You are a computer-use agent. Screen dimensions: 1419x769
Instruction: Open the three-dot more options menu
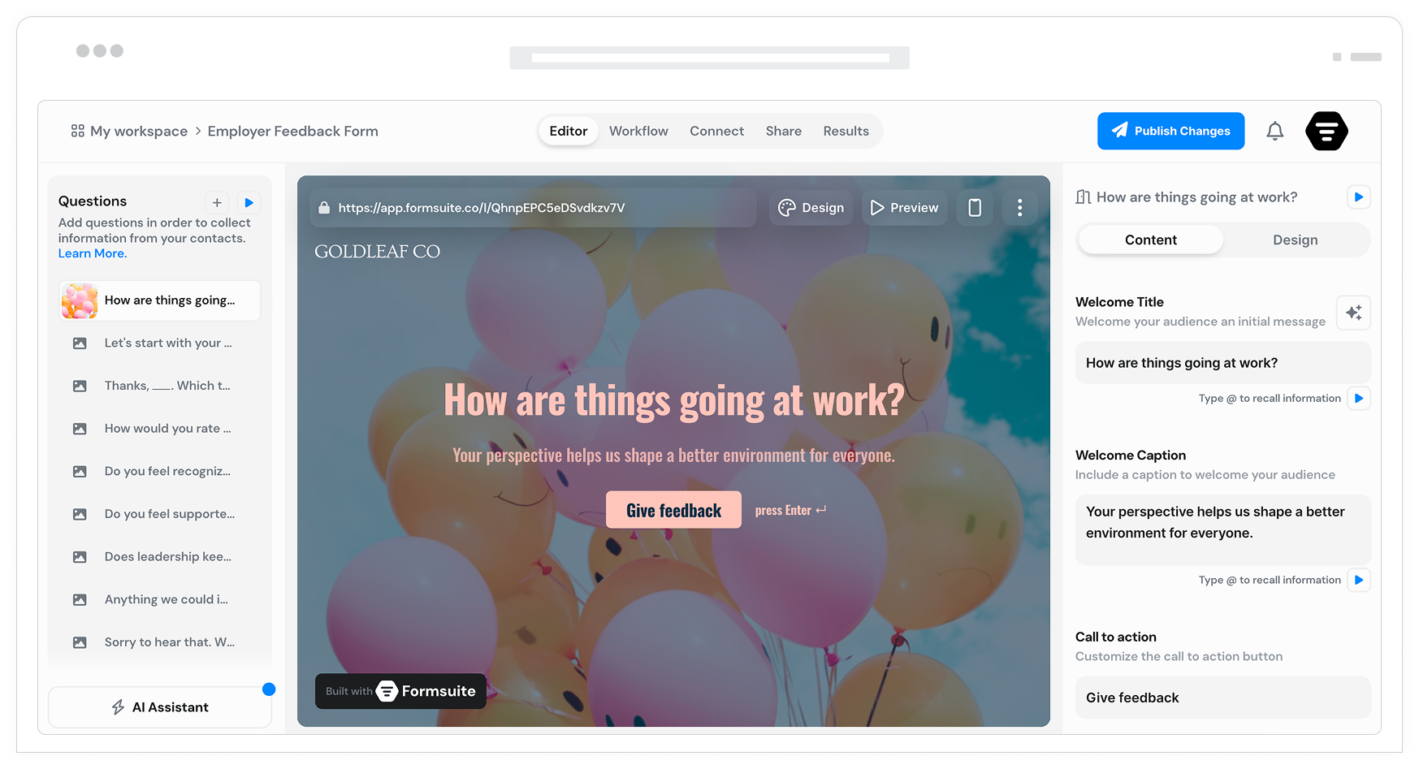pyautogui.click(x=1019, y=208)
